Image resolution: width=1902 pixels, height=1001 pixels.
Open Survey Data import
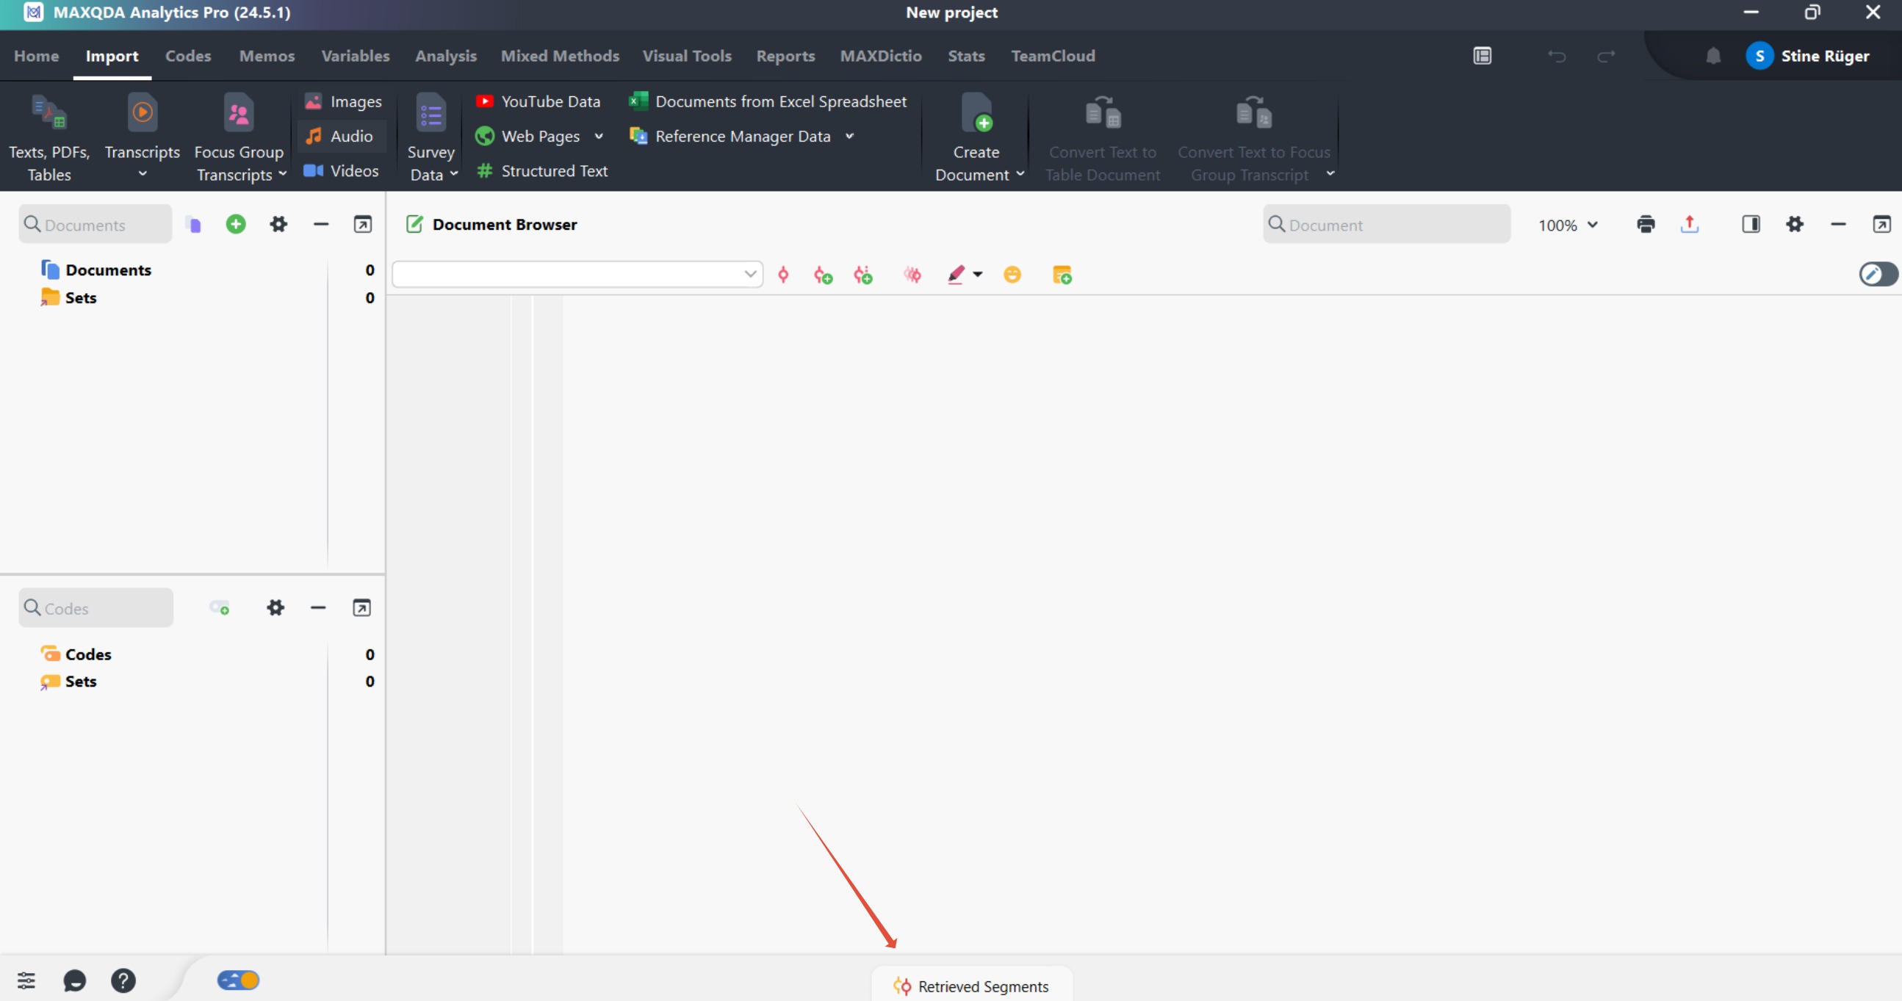coord(431,137)
